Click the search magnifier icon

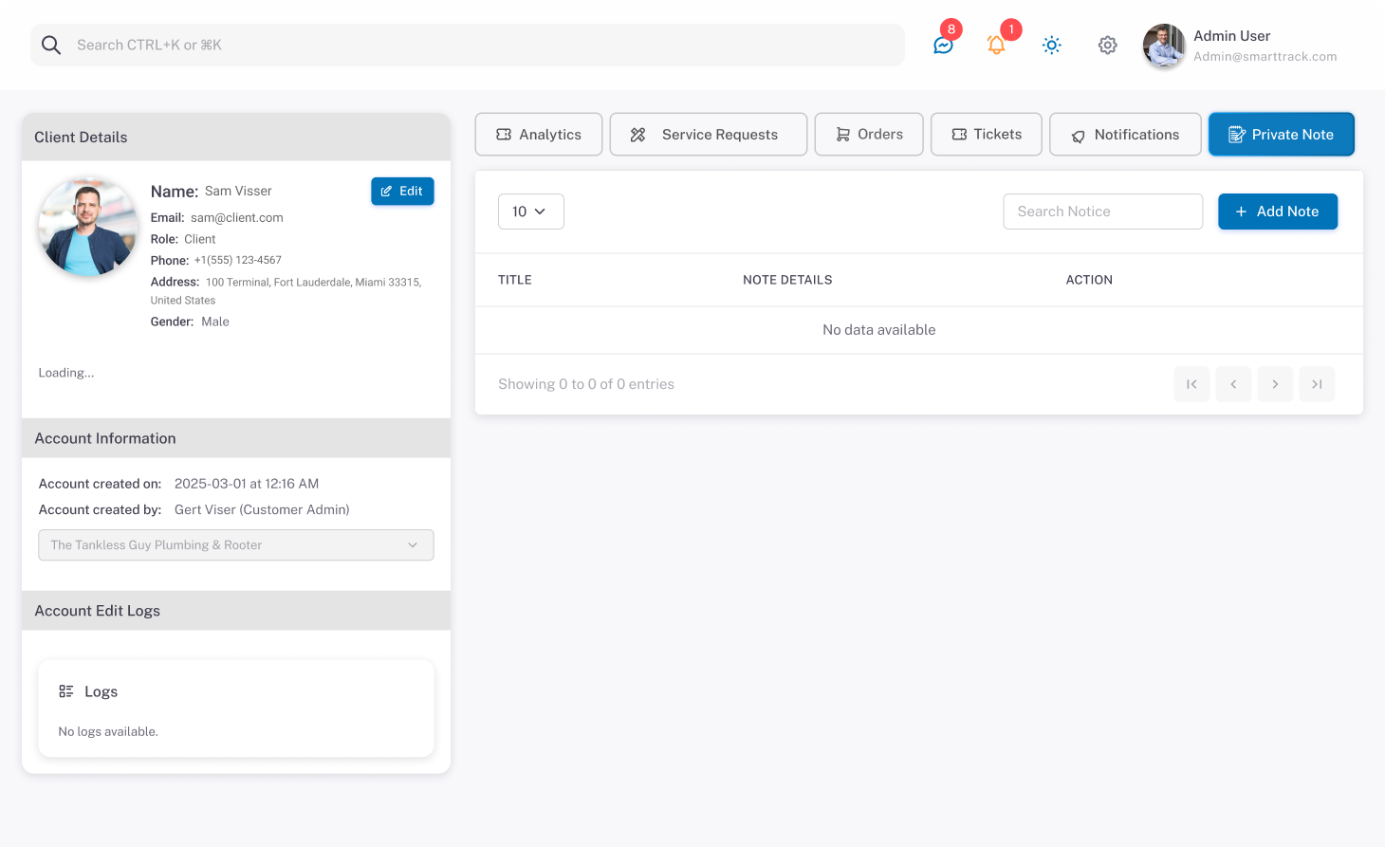pyautogui.click(x=51, y=45)
